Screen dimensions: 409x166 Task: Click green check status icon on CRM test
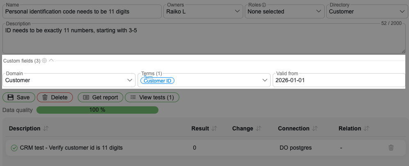pos(14,148)
